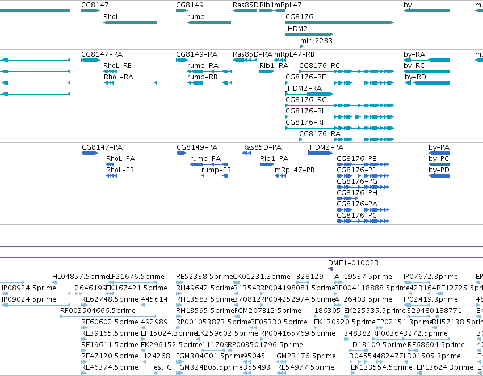Select transcript CG8176-RG
Screen dimensions: 483x376
306,100
